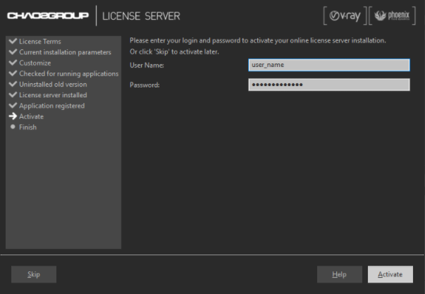Select Uninstalled old version step
This screenshot has width=425, height=294.
click(53, 85)
